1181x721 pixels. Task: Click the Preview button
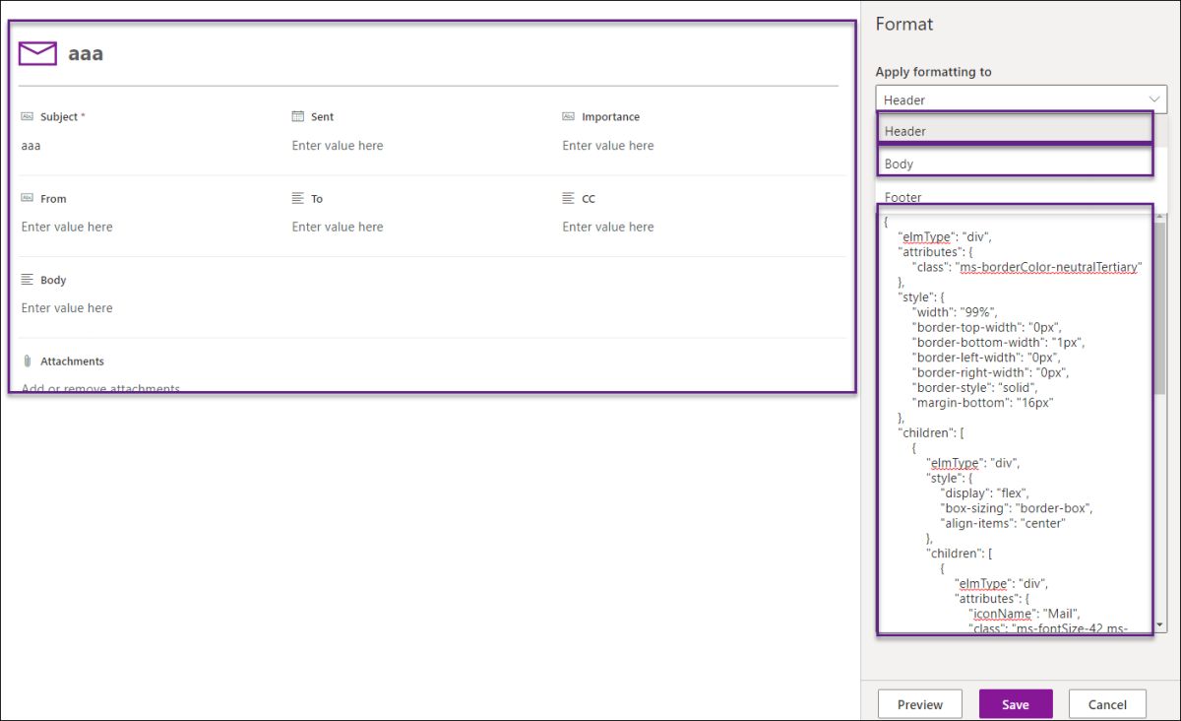[919, 704]
